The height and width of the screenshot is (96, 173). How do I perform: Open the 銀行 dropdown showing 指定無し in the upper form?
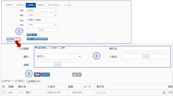[42, 15]
